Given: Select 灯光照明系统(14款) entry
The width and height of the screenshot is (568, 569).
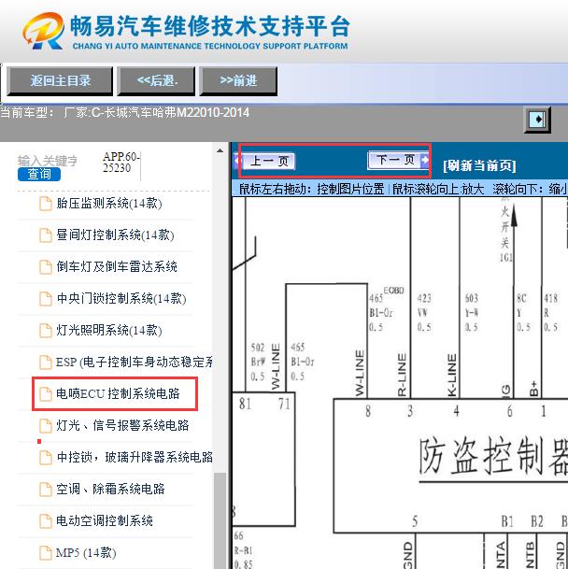Looking at the screenshot, I should (x=108, y=330).
